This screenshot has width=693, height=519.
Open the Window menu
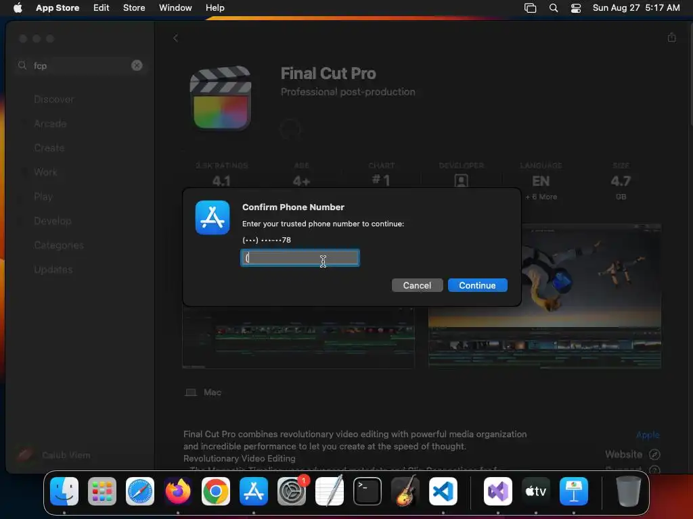(175, 7)
